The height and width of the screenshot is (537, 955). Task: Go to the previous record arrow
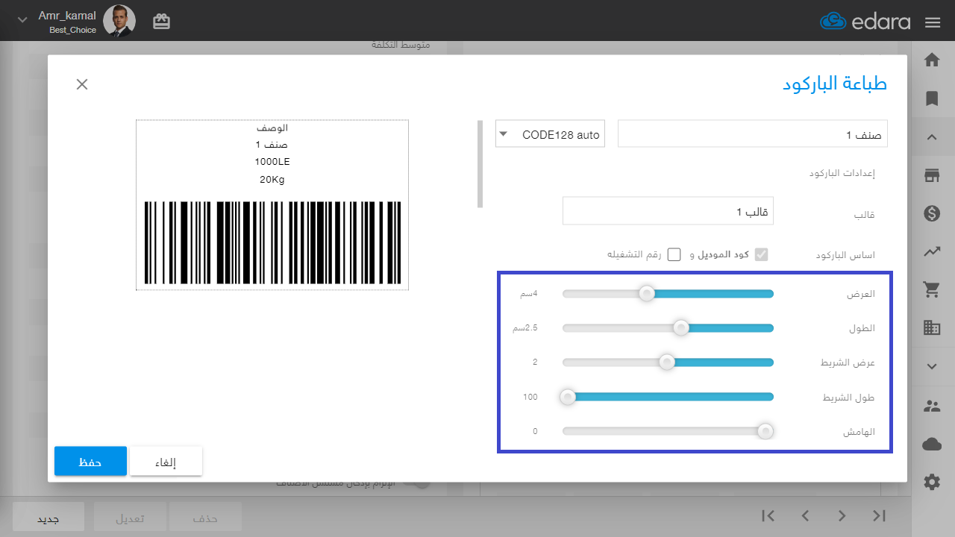tap(806, 515)
